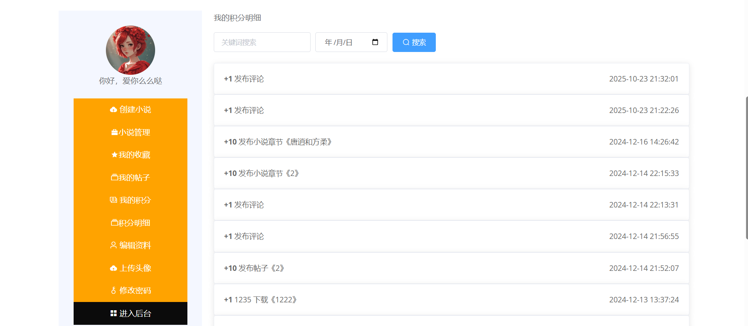The width and height of the screenshot is (748, 326).
Task: Click the magnifier icon in the 搜索 button
Action: point(406,42)
